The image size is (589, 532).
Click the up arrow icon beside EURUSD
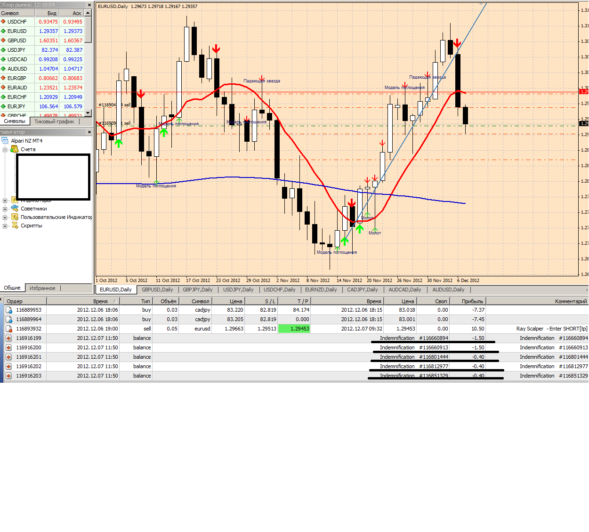click(x=3, y=31)
